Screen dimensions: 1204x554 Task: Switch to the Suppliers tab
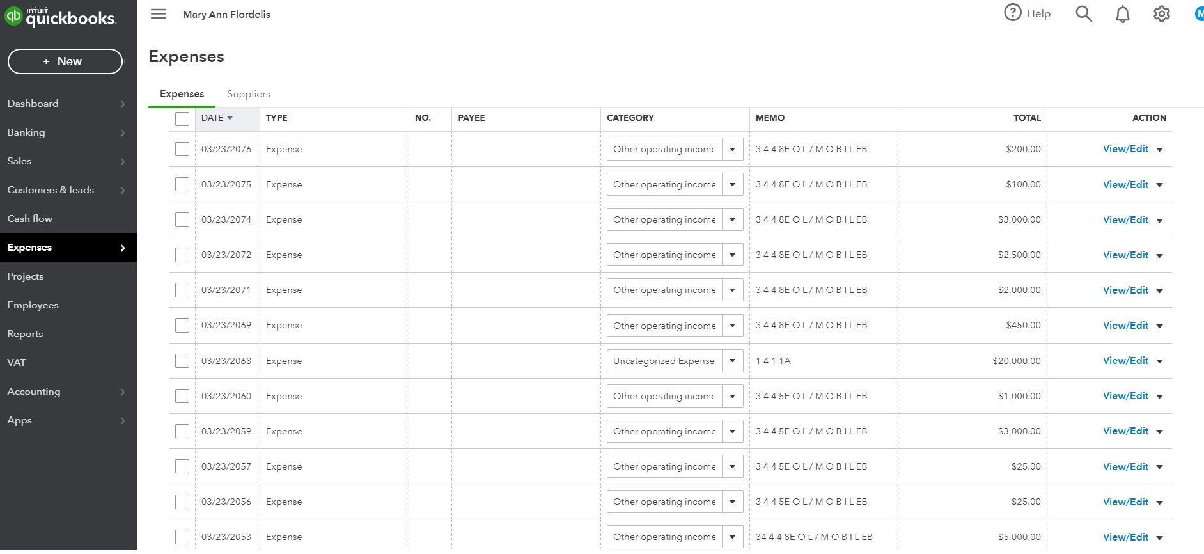pyautogui.click(x=248, y=94)
